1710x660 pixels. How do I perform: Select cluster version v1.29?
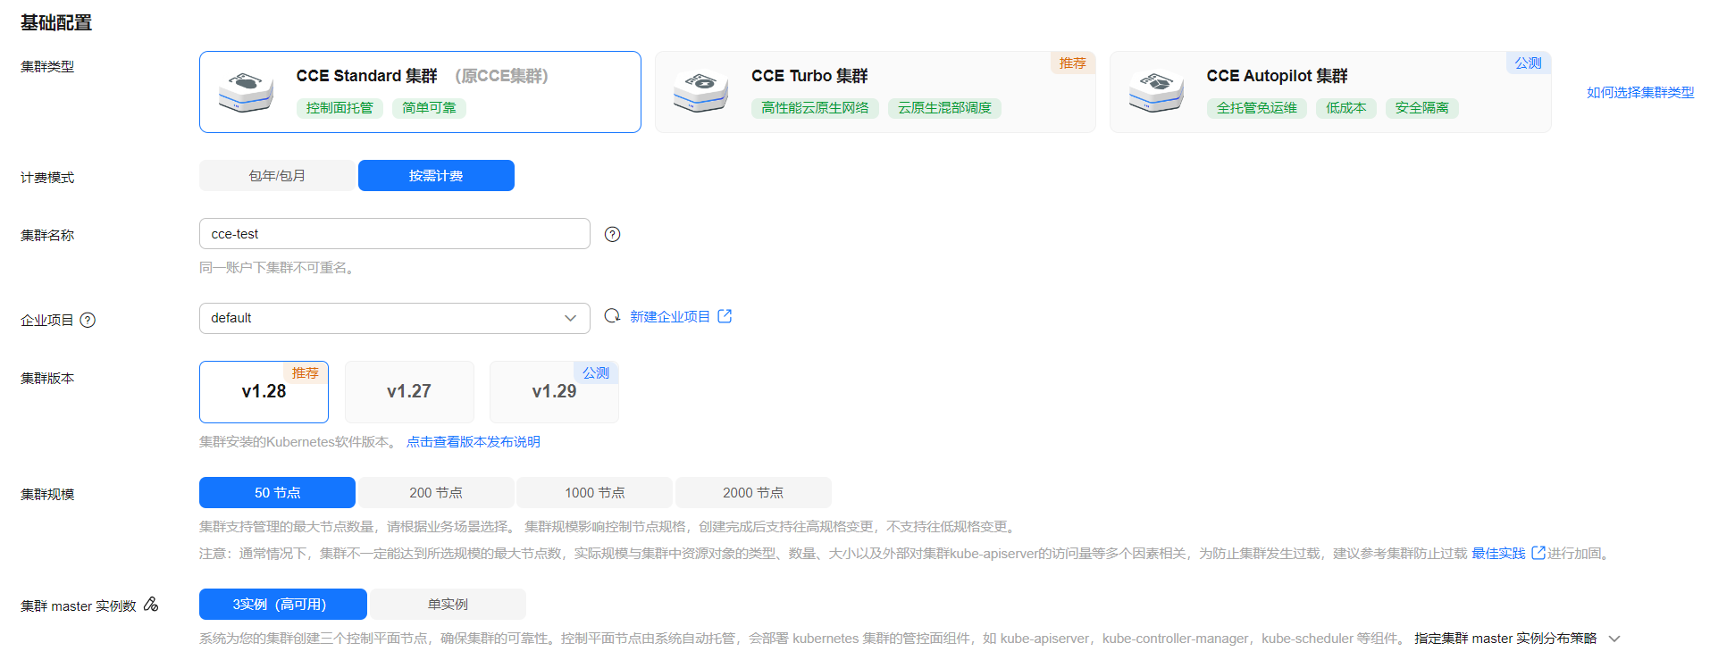click(554, 392)
